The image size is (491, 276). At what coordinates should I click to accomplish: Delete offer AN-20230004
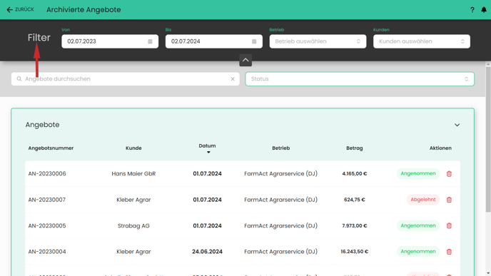click(x=449, y=252)
